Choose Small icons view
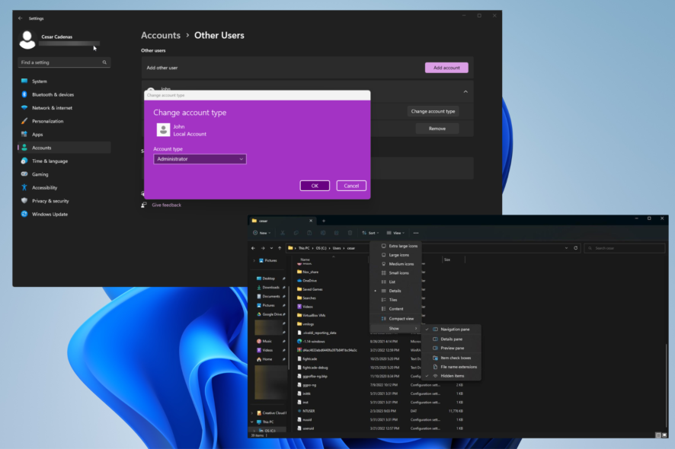The image size is (675, 449). 395,273
